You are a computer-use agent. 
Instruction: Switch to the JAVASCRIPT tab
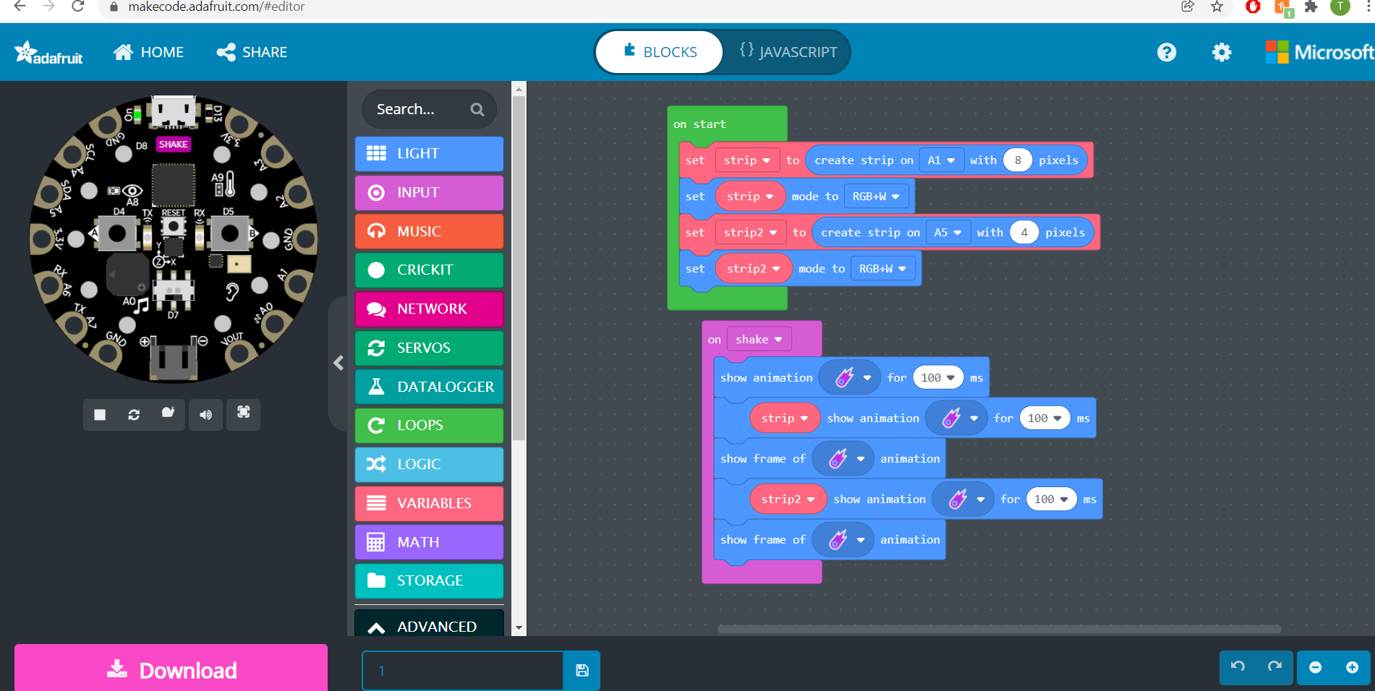tap(788, 51)
